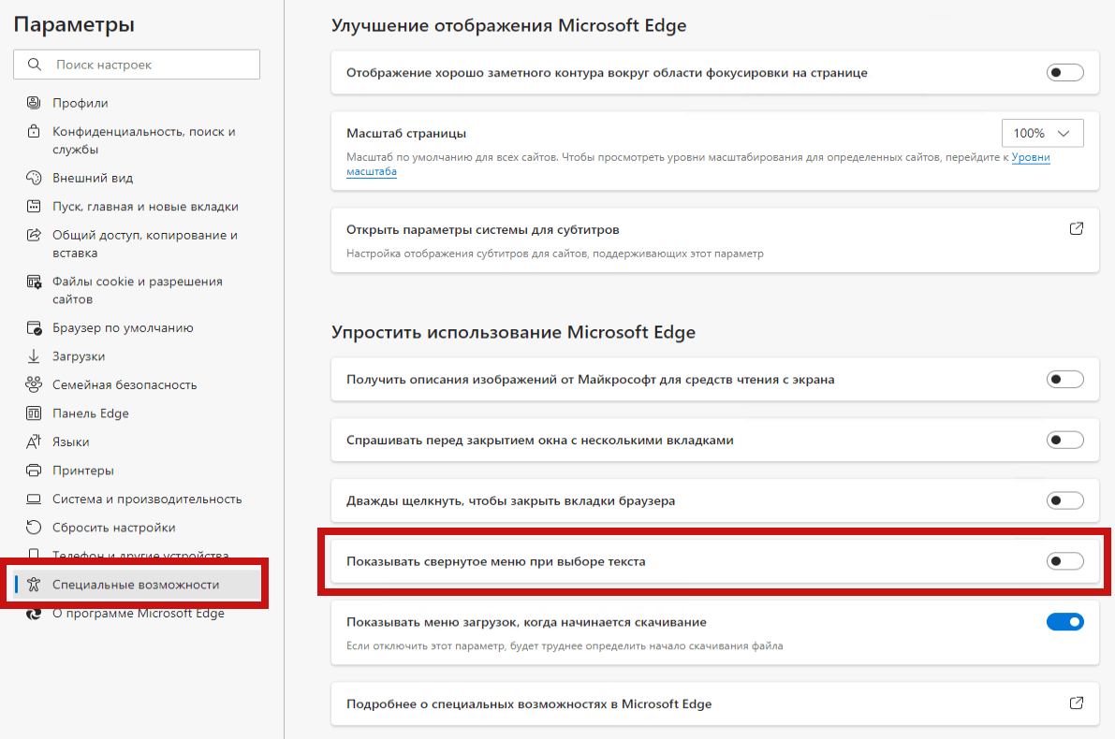Open external link icon for субтитров parameters
Screen dimensions: 1115x739
pos(1076,229)
